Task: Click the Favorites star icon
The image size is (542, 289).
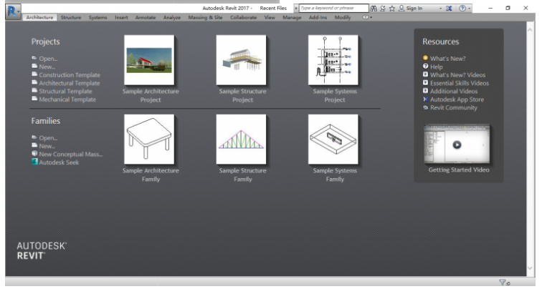Action: [x=392, y=9]
